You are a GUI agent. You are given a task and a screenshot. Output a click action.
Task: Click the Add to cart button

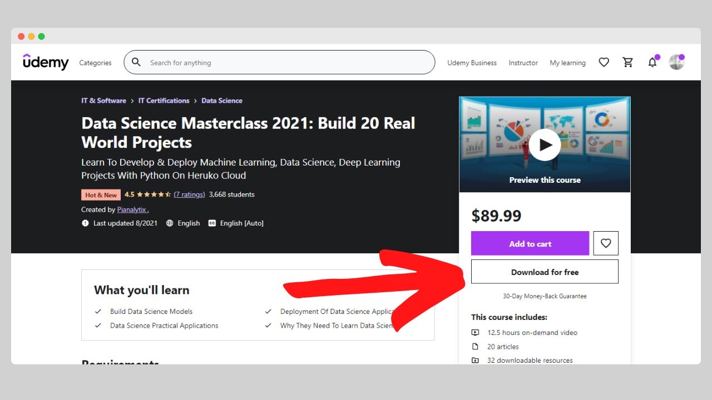[530, 243]
